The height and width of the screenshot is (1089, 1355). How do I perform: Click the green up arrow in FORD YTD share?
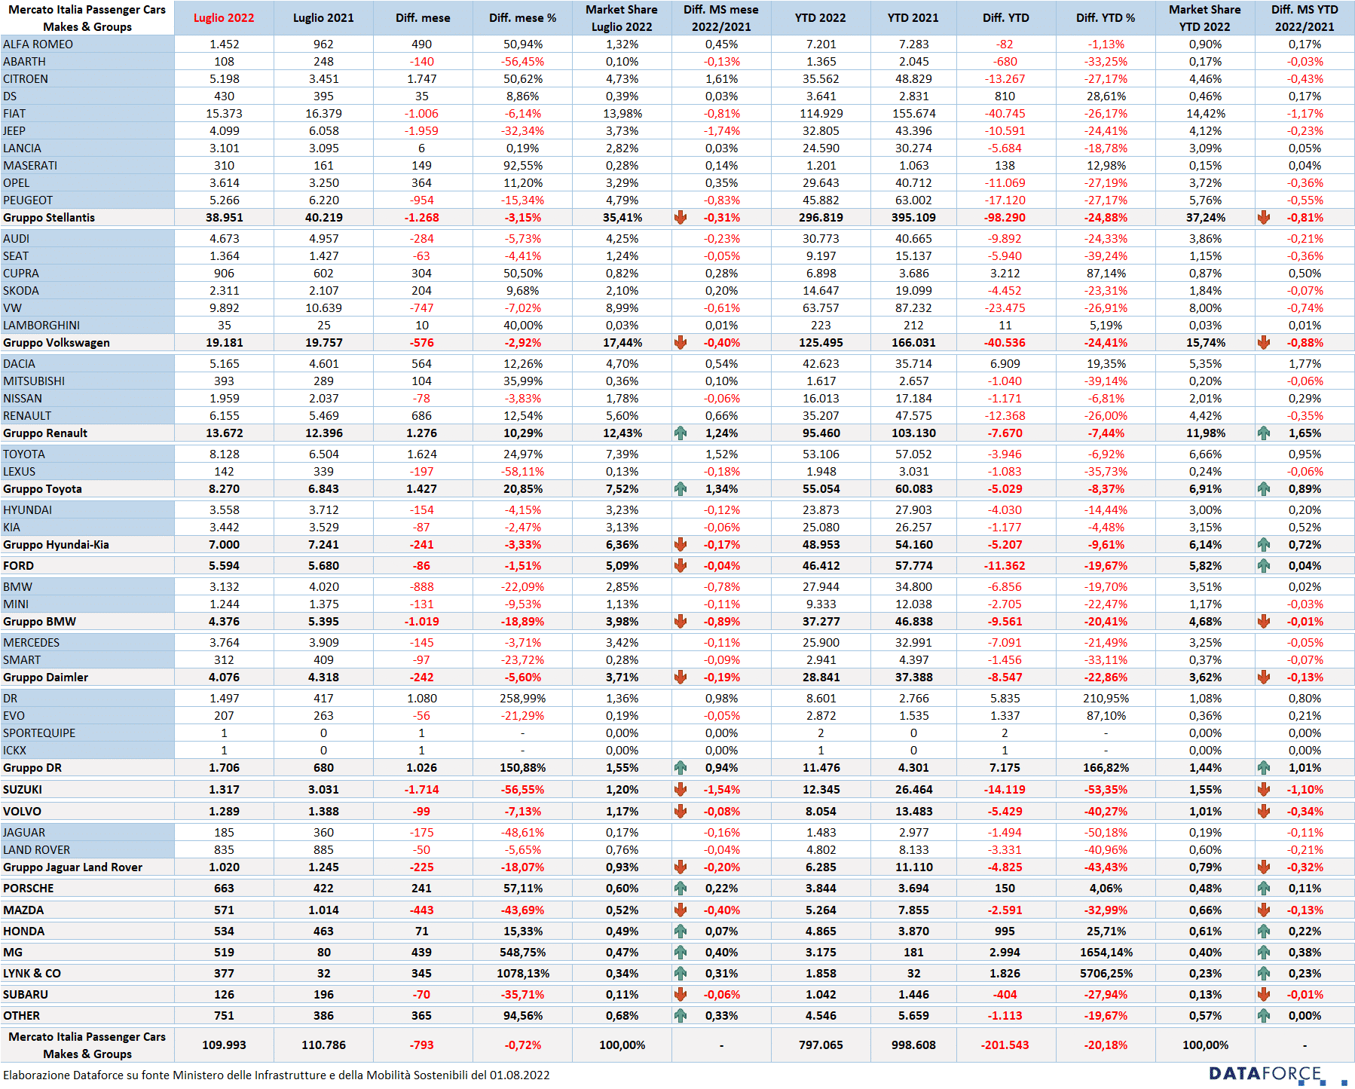point(1264,566)
